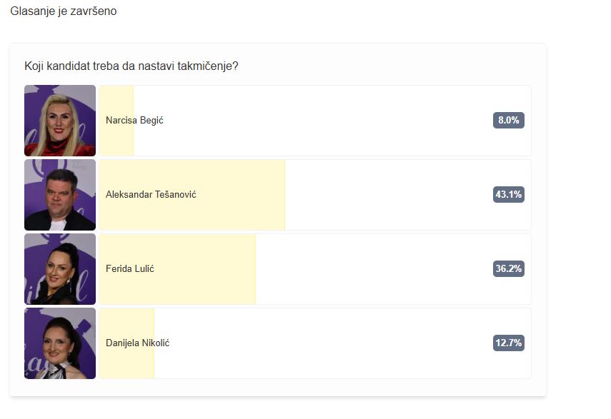The width and height of the screenshot is (611, 419).
Task: Click the 43.1% result badge
Action: [x=509, y=195]
